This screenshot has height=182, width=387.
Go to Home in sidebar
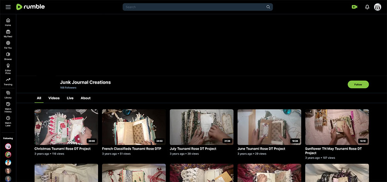(8, 22)
